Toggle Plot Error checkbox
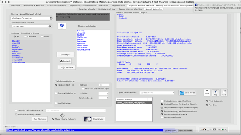 (x=207, y=105)
